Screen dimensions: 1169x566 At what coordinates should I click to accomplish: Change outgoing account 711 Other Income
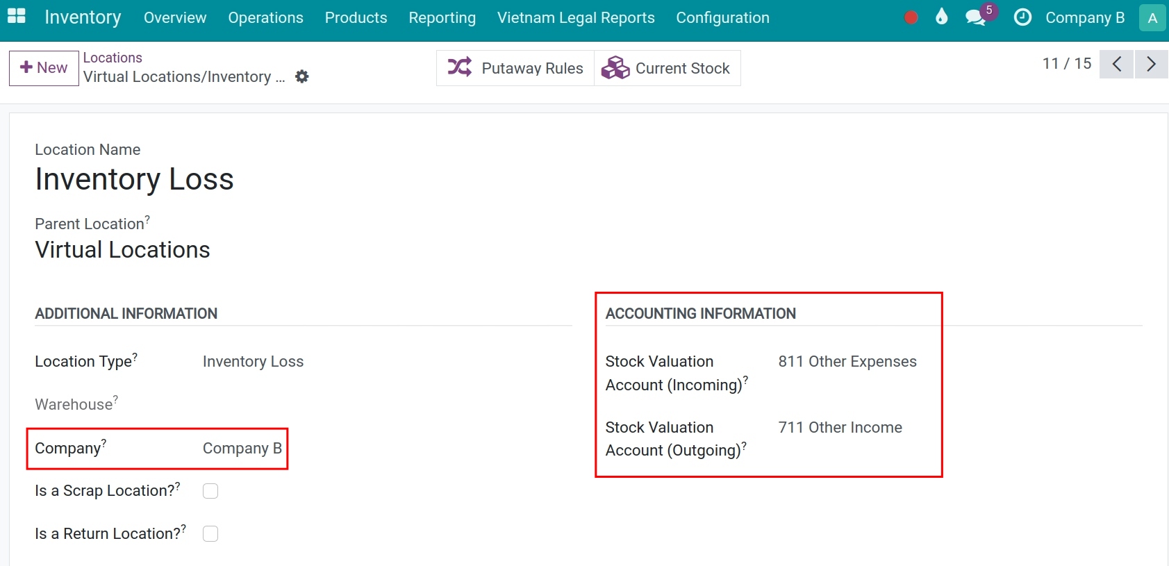click(840, 427)
